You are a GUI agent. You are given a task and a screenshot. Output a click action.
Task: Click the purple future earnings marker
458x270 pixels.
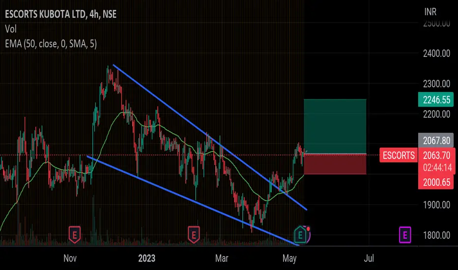click(405, 235)
